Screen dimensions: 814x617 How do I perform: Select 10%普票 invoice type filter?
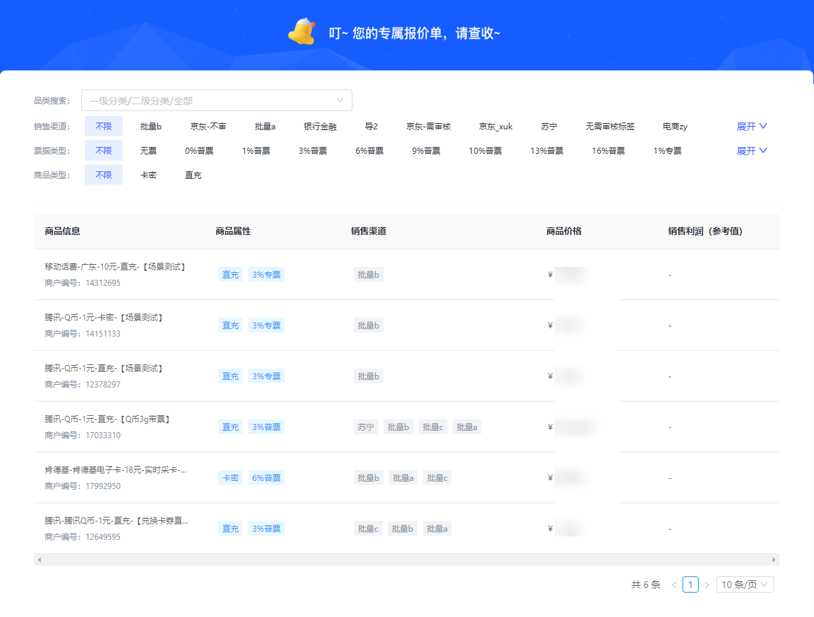click(x=485, y=151)
